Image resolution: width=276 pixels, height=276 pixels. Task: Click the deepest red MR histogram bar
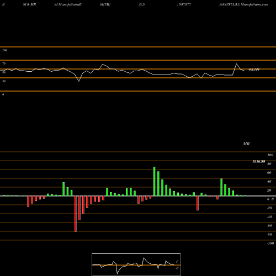coord(76,214)
